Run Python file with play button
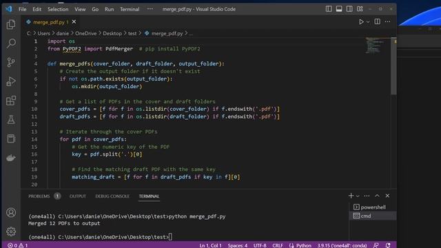This screenshot has height=248, width=441. point(361,21)
